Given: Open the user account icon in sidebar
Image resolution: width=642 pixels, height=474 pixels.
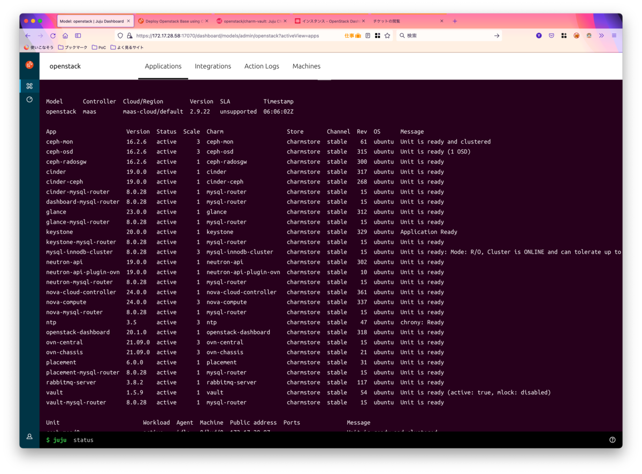Looking at the screenshot, I should (29, 437).
